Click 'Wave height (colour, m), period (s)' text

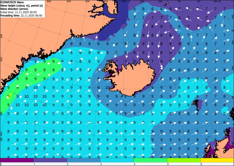[22, 6]
